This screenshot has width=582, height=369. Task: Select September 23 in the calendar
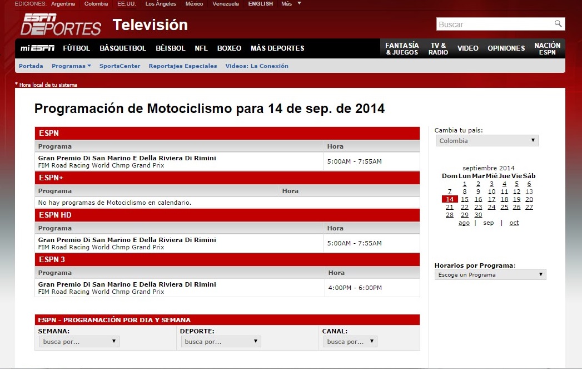[478, 208]
